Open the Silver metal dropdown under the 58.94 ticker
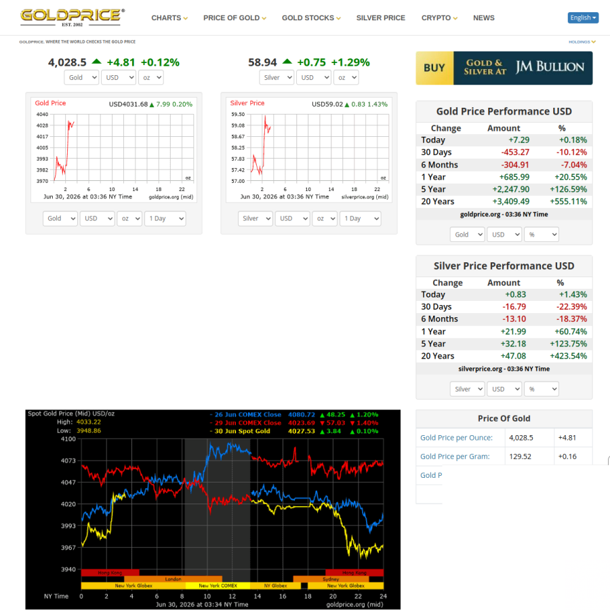The width and height of the screenshot is (610, 610). point(277,77)
